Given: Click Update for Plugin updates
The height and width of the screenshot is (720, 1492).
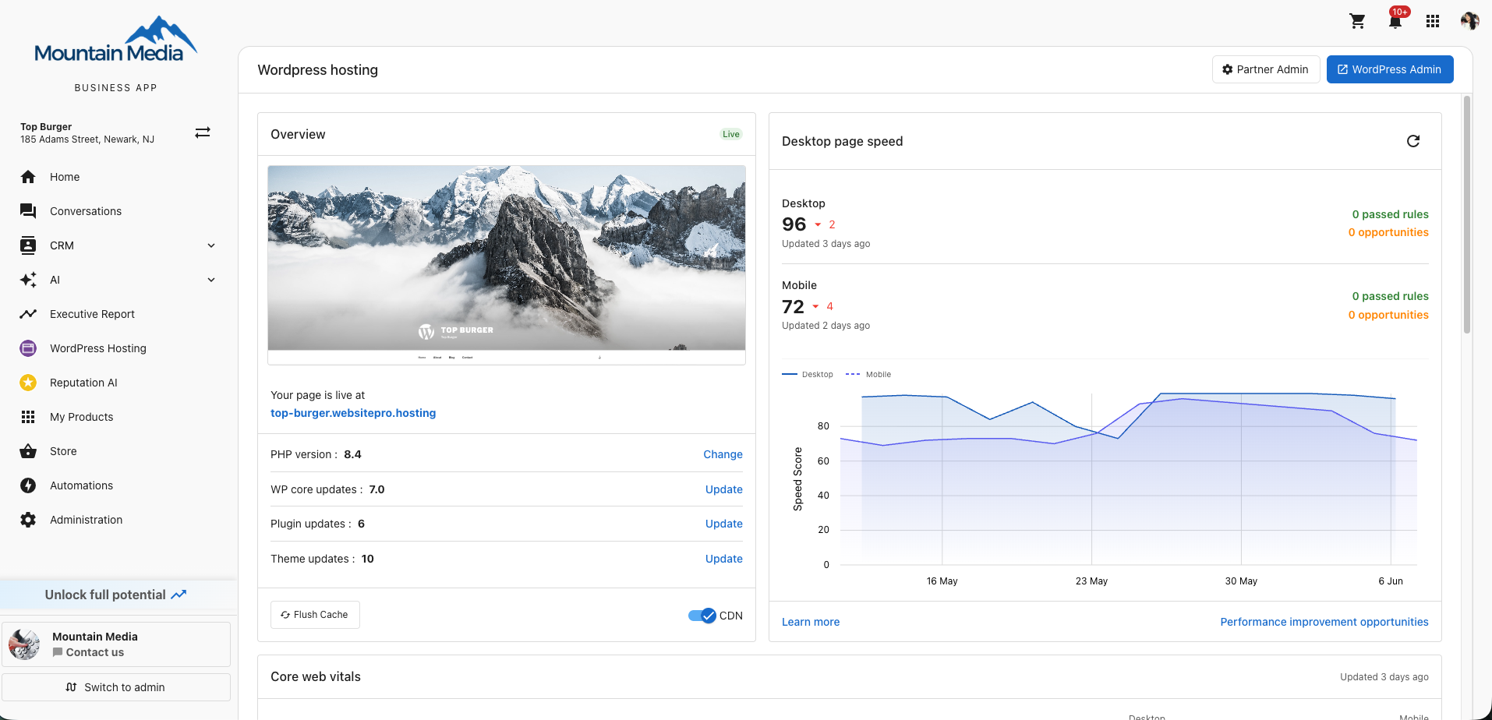Looking at the screenshot, I should click(x=724, y=524).
